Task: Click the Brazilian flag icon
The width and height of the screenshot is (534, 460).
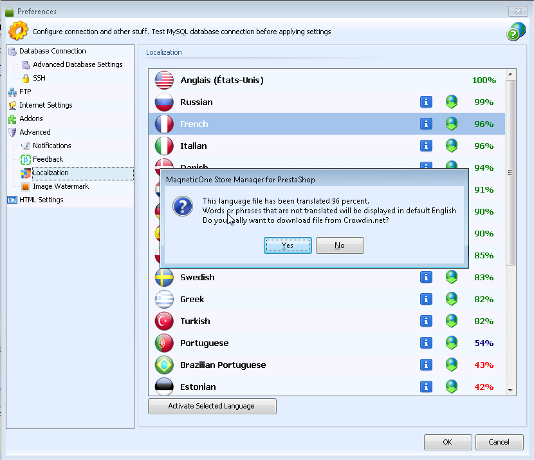Action: tap(164, 365)
